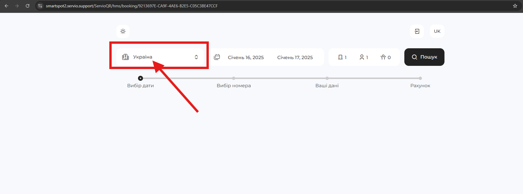Click the Рахунок step dot

point(420,78)
